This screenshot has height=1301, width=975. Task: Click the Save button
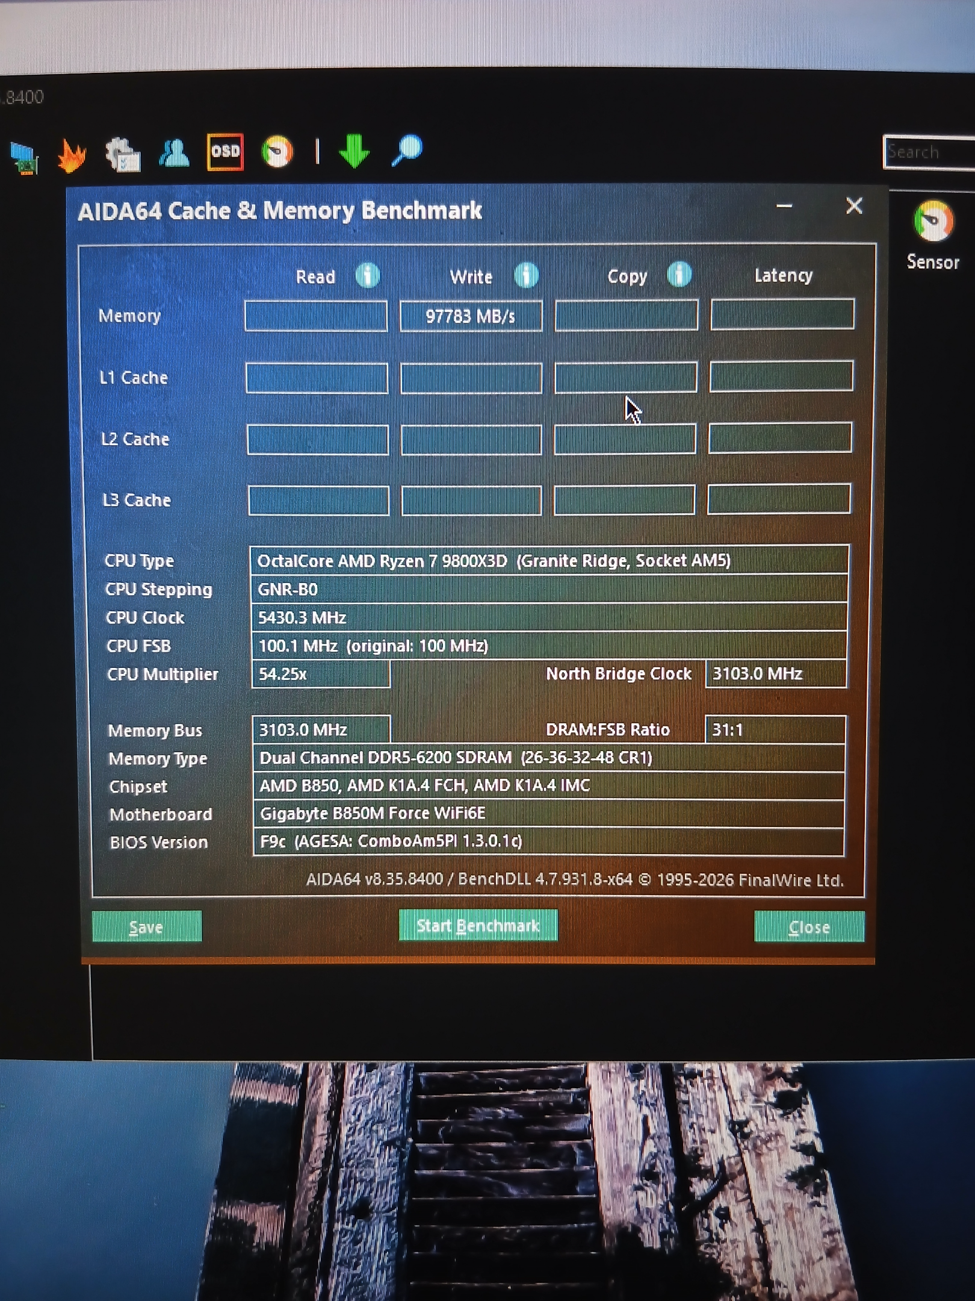point(147,926)
